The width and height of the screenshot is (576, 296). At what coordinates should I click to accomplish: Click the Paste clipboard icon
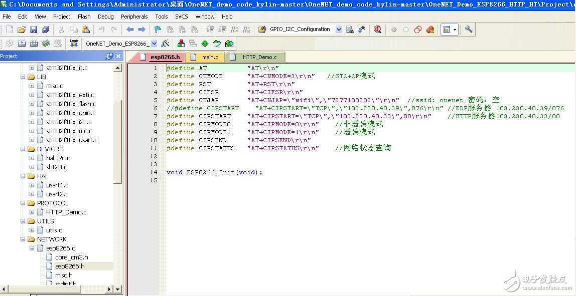coord(86,30)
